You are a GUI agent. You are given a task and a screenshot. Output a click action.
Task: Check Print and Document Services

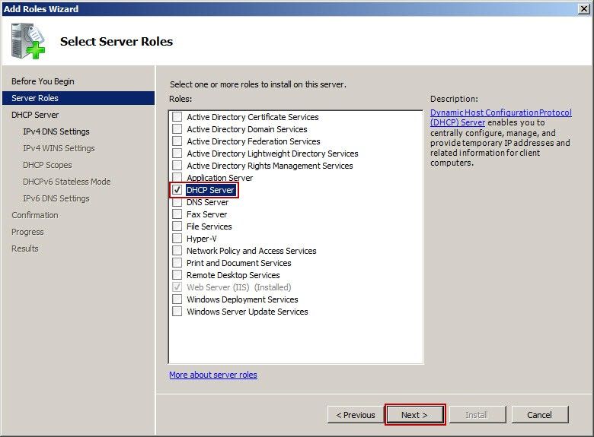[177, 263]
